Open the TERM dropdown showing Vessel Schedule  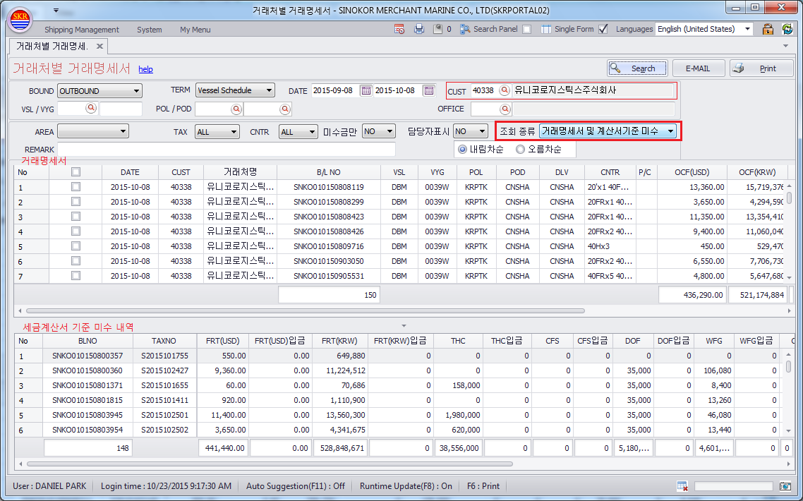pyautogui.click(x=235, y=90)
